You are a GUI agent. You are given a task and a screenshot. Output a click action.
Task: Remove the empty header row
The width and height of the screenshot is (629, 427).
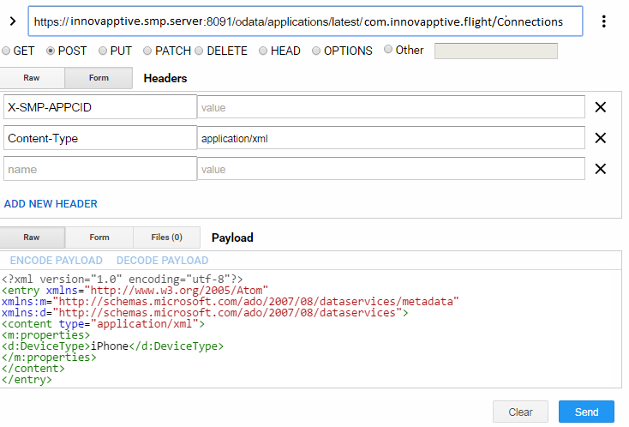coord(601,169)
